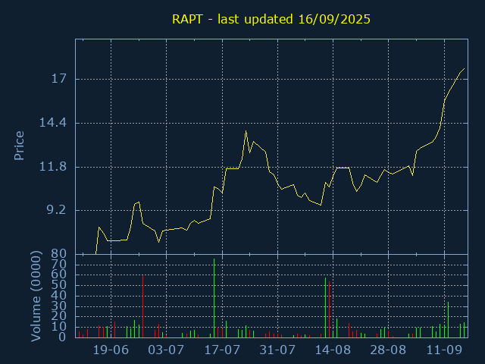Click the volume tick label 70

click(x=59, y=265)
